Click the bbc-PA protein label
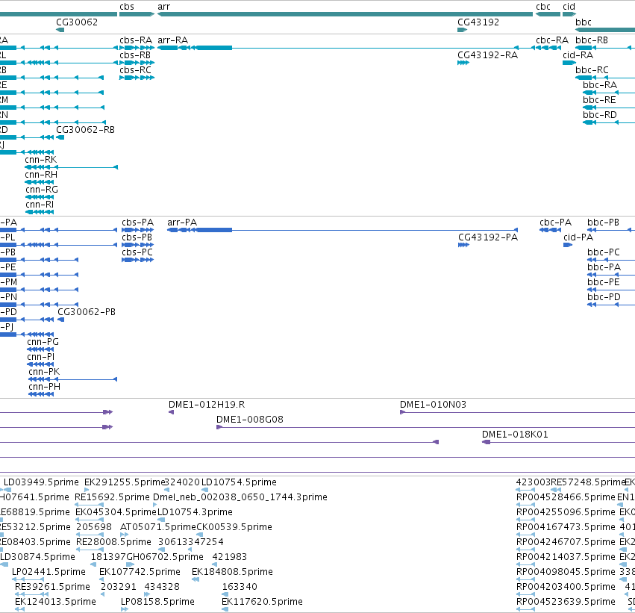This screenshot has height=613, width=635. pyautogui.click(x=604, y=267)
